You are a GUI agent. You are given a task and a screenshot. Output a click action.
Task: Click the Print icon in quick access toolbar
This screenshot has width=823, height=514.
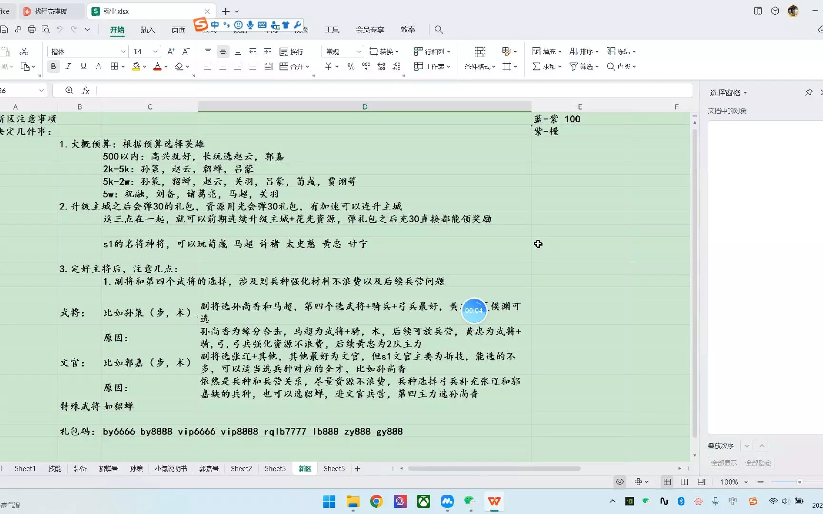tap(32, 30)
